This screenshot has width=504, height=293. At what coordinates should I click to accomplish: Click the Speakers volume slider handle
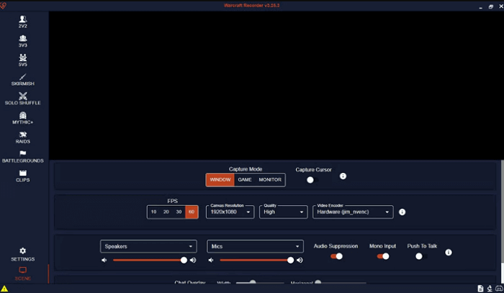pyautogui.click(x=184, y=260)
